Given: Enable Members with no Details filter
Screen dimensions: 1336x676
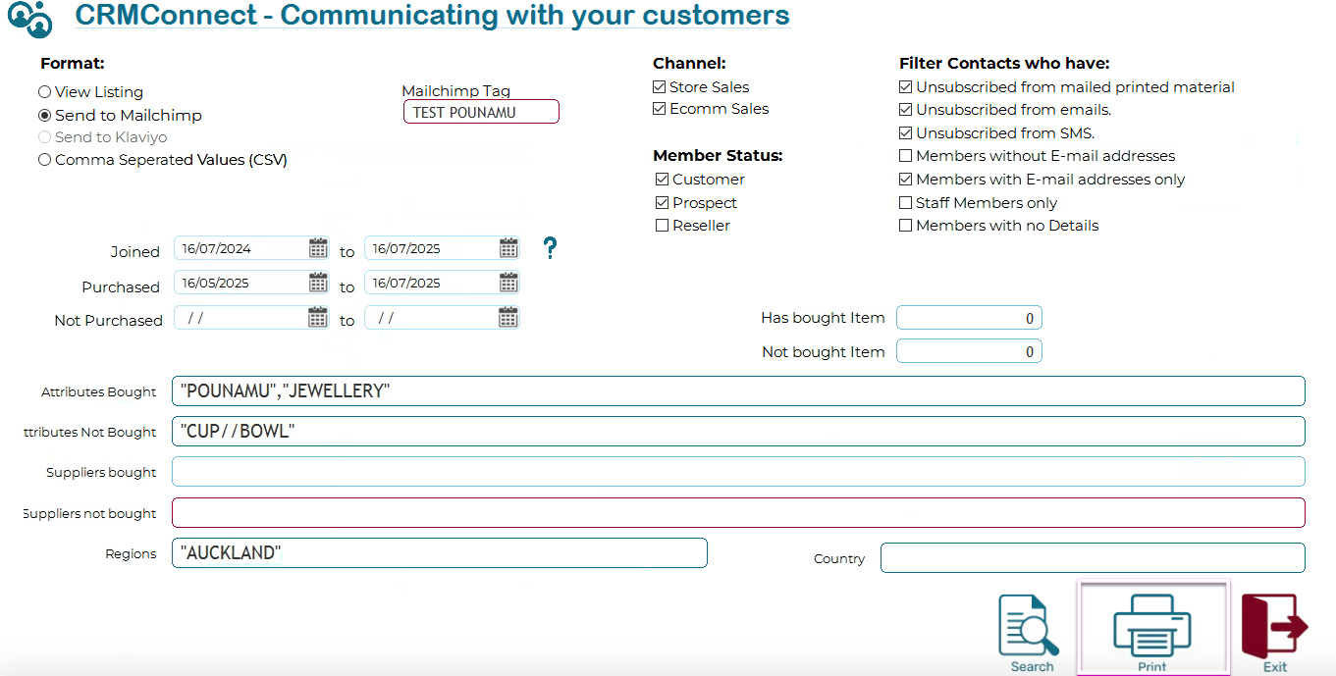Looking at the screenshot, I should coord(906,226).
